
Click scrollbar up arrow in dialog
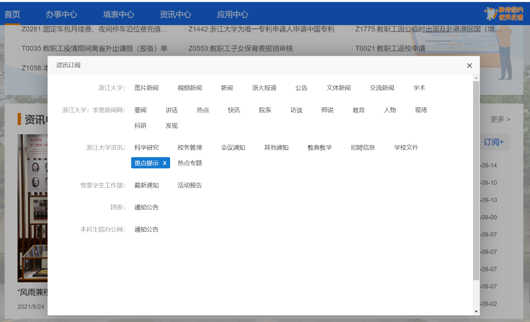(x=476, y=78)
